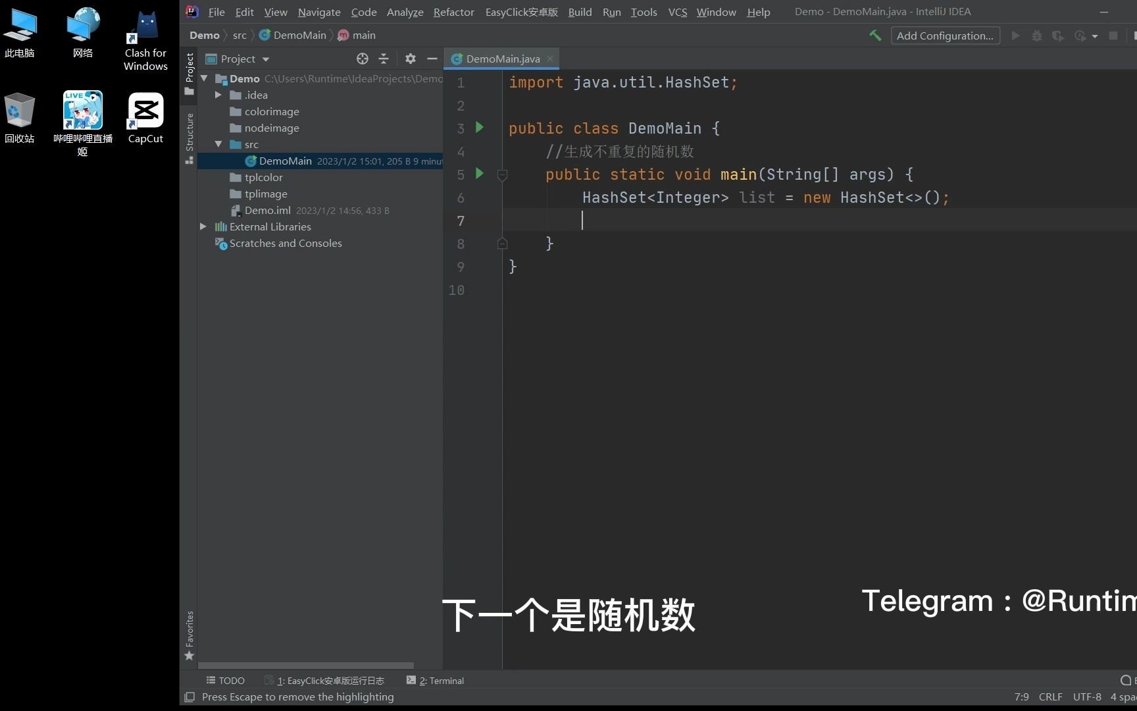Toggle the TODO tool window
This screenshot has width=1137, height=711.
(226, 680)
